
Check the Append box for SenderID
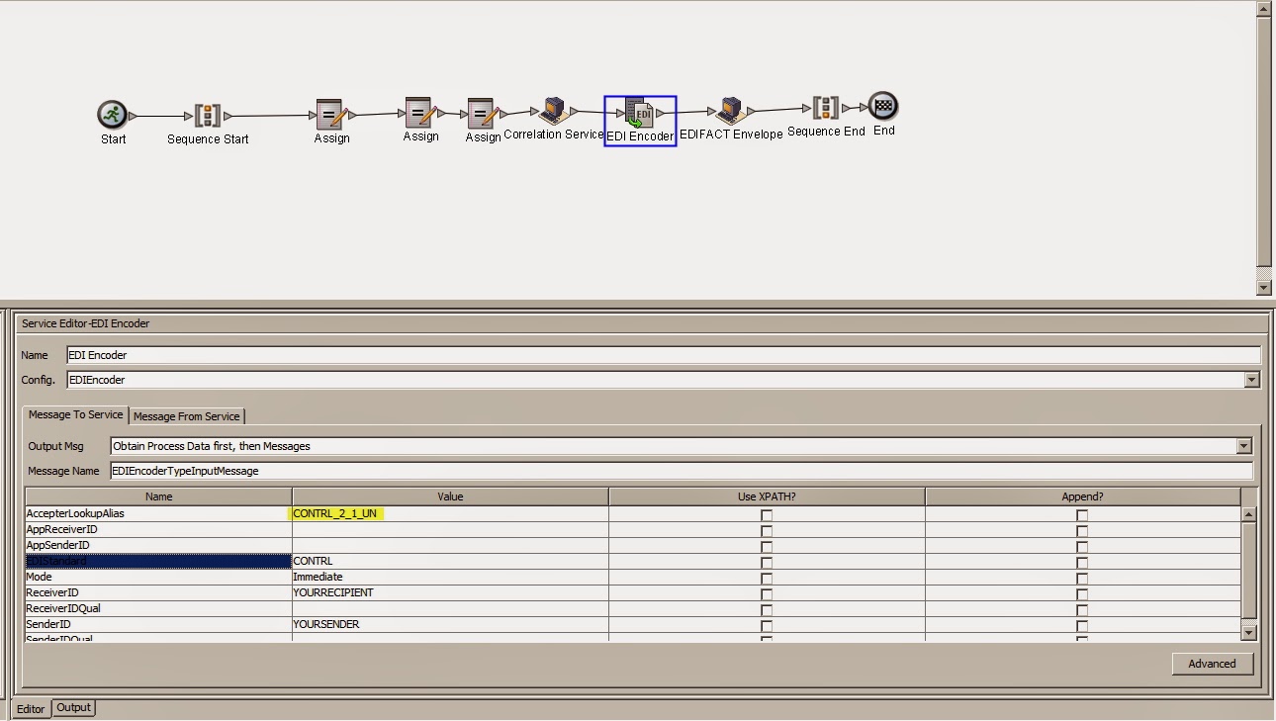(1081, 624)
